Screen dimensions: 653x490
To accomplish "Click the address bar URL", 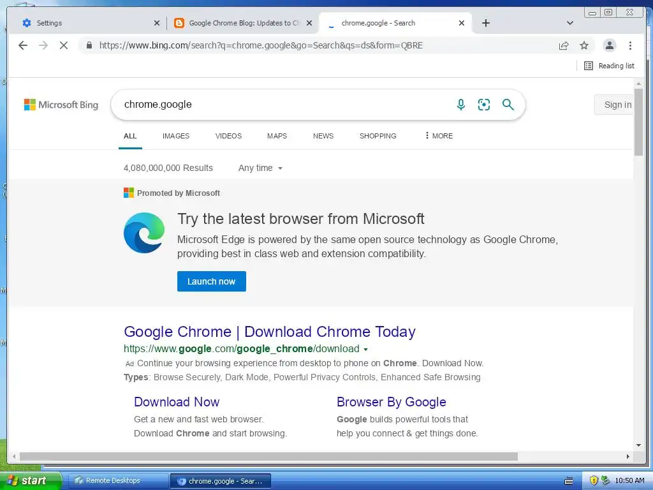I will click(261, 45).
